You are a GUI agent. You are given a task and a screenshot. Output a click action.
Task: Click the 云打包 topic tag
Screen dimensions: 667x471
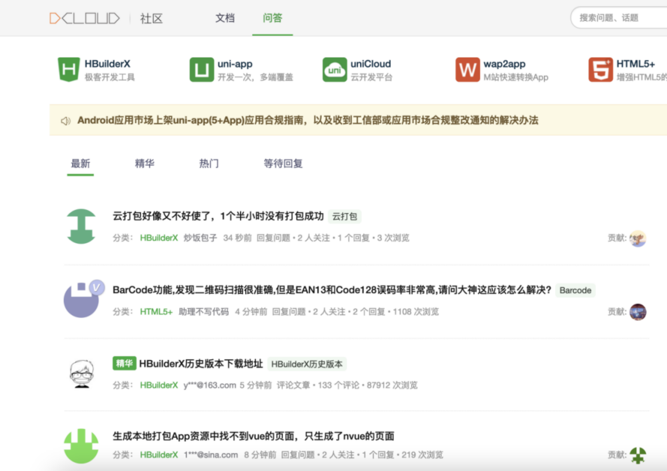[x=344, y=217]
